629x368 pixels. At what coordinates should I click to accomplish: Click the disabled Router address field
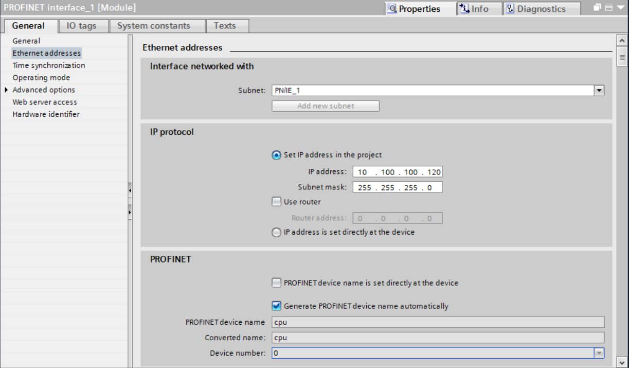(398, 218)
